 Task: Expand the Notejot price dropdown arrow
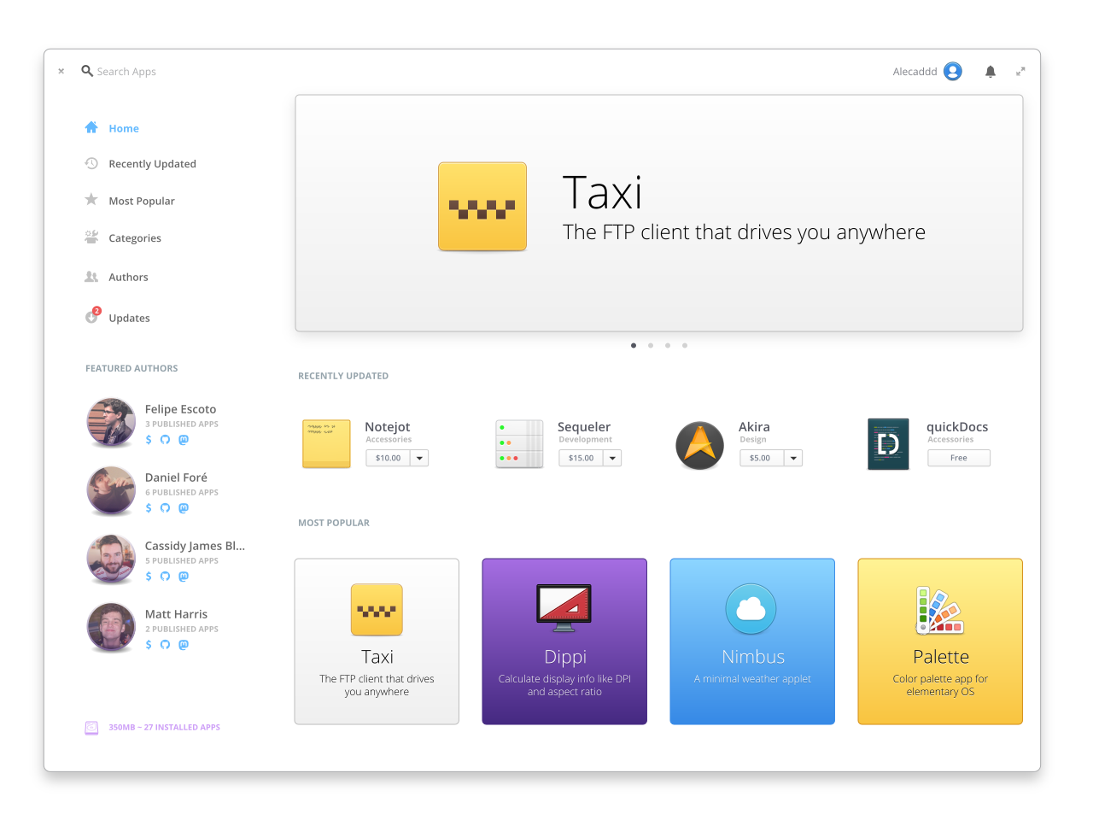[x=419, y=459]
